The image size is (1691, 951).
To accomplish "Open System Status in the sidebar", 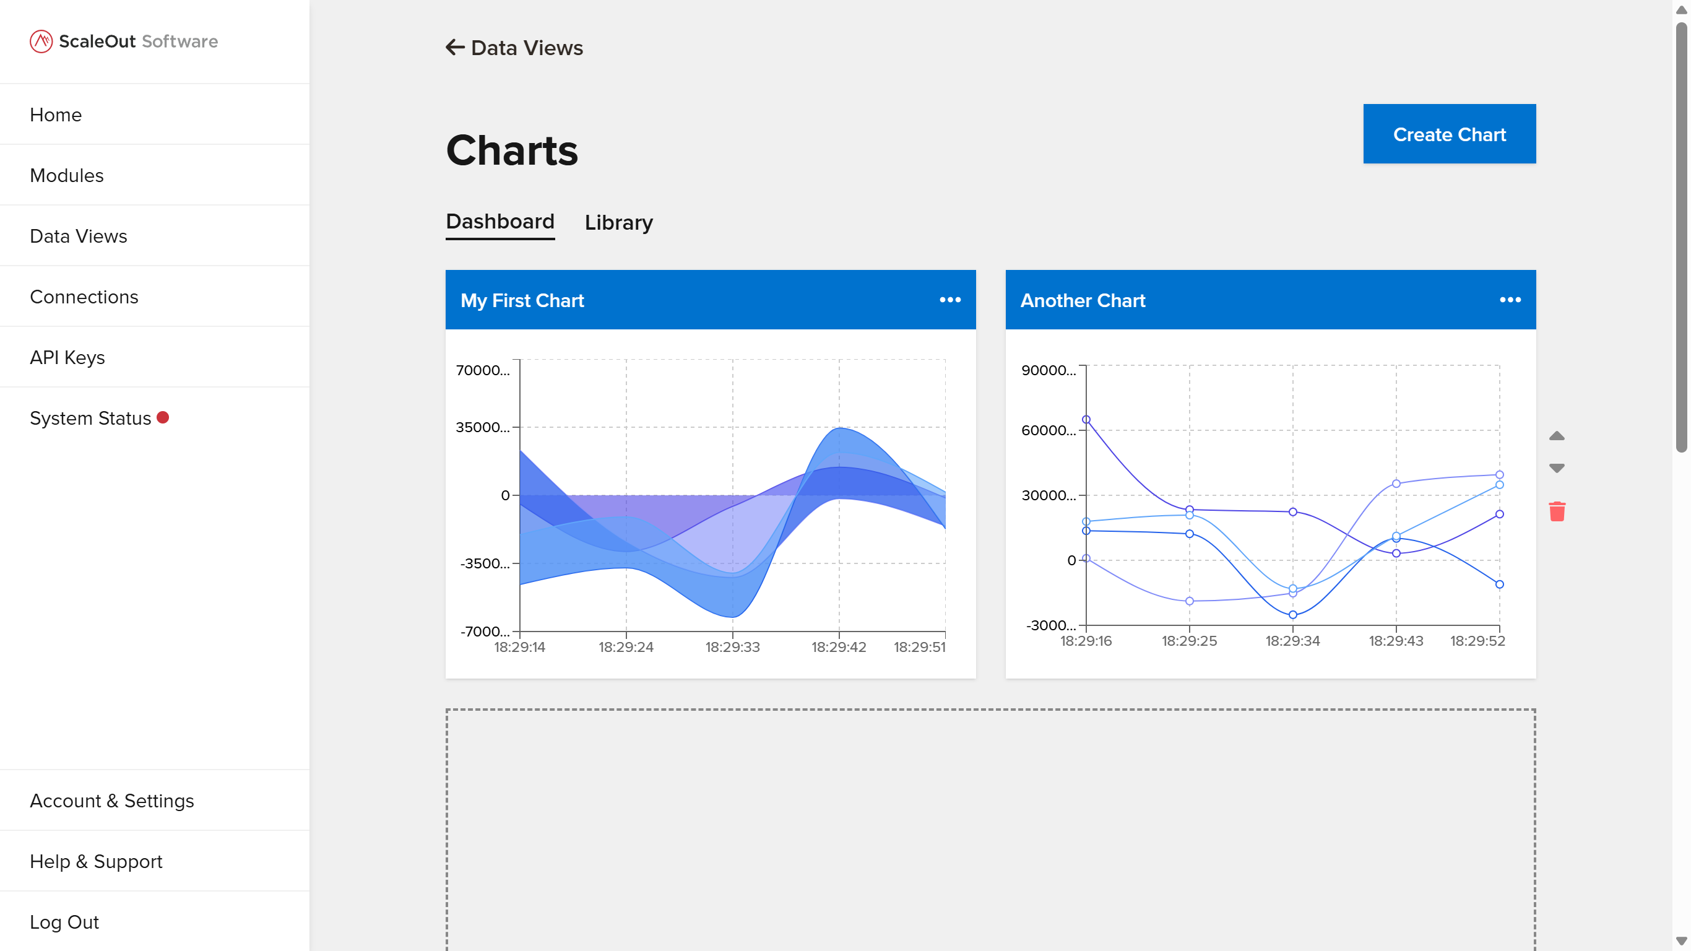I will [x=155, y=418].
